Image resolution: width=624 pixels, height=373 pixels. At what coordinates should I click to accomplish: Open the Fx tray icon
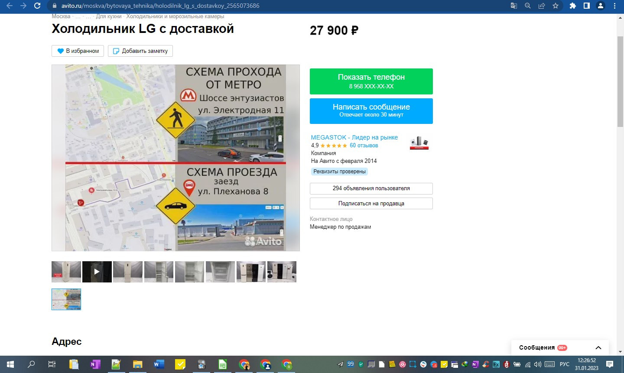(496, 364)
